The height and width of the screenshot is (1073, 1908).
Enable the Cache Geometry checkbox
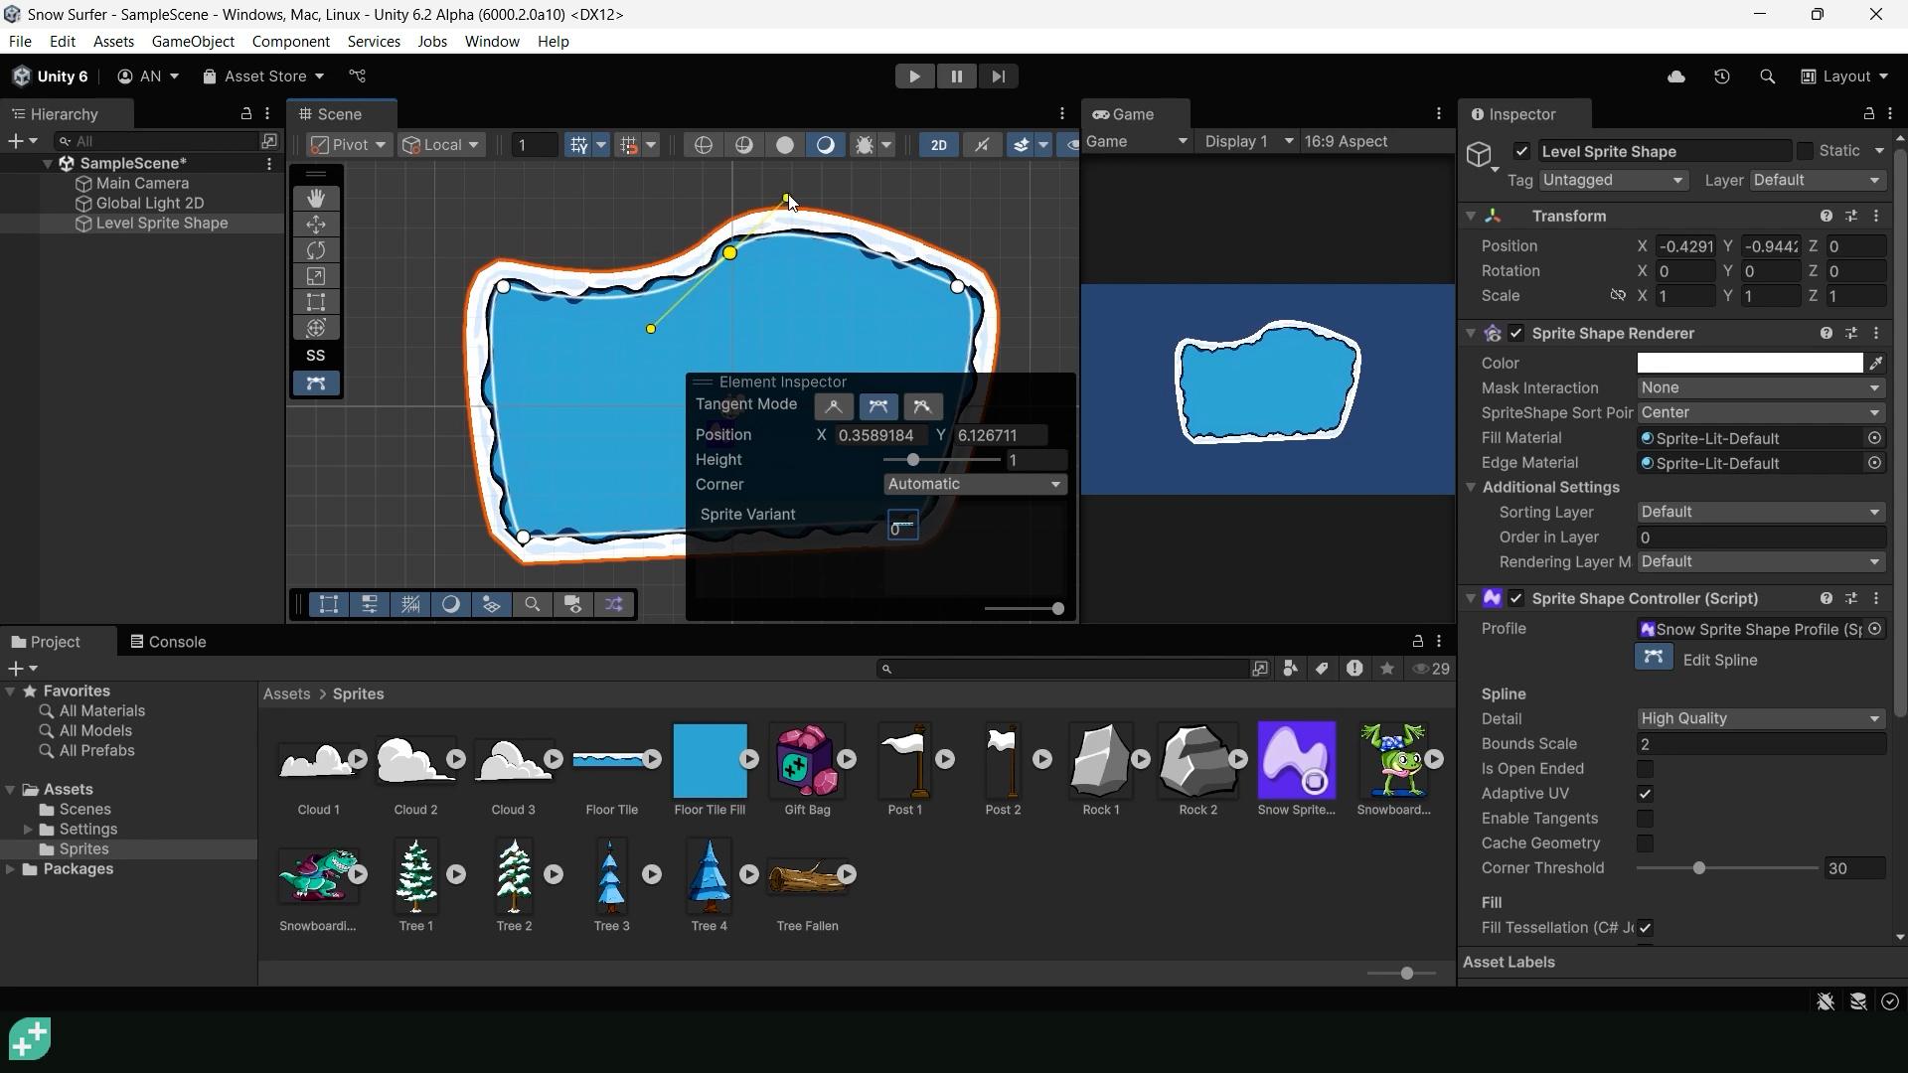click(1645, 843)
